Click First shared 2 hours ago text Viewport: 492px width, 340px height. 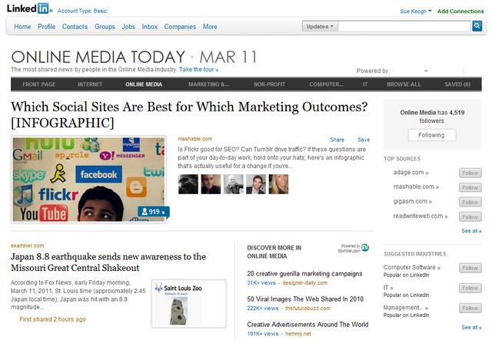pos(52,319)
